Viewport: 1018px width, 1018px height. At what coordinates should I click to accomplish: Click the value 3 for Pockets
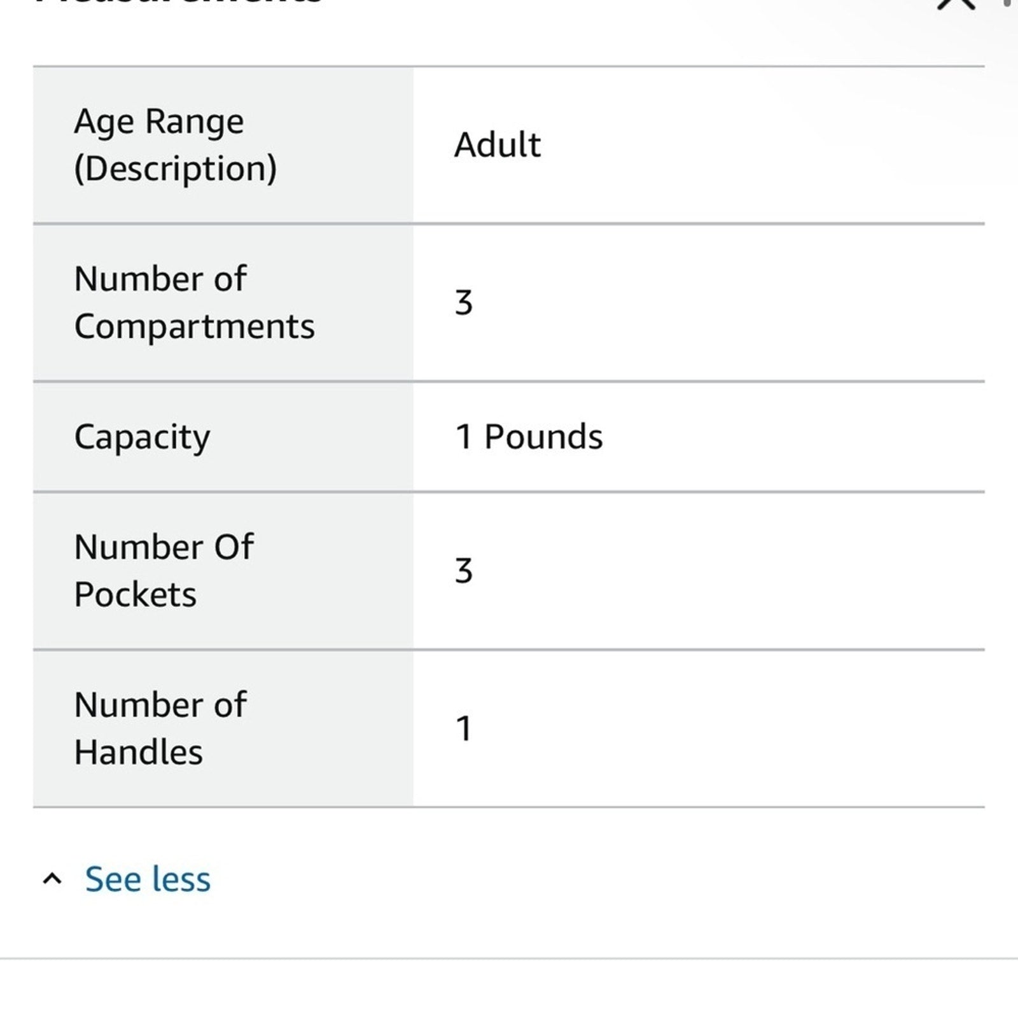[x=464, y=571]
